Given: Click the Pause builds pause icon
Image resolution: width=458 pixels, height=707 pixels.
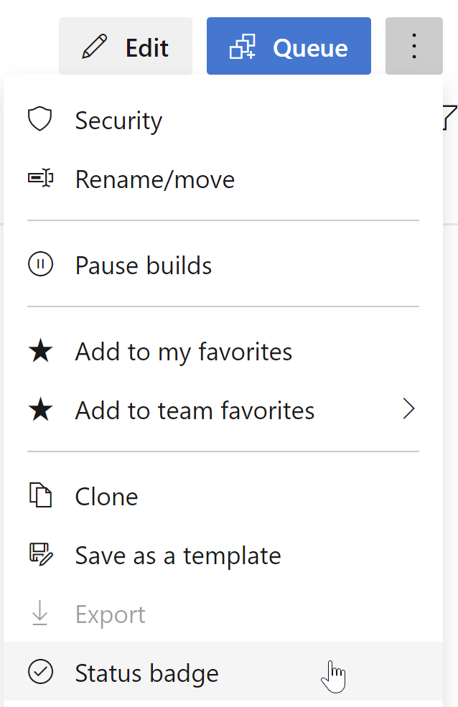Looking at the screenshot, I should 39,264.
